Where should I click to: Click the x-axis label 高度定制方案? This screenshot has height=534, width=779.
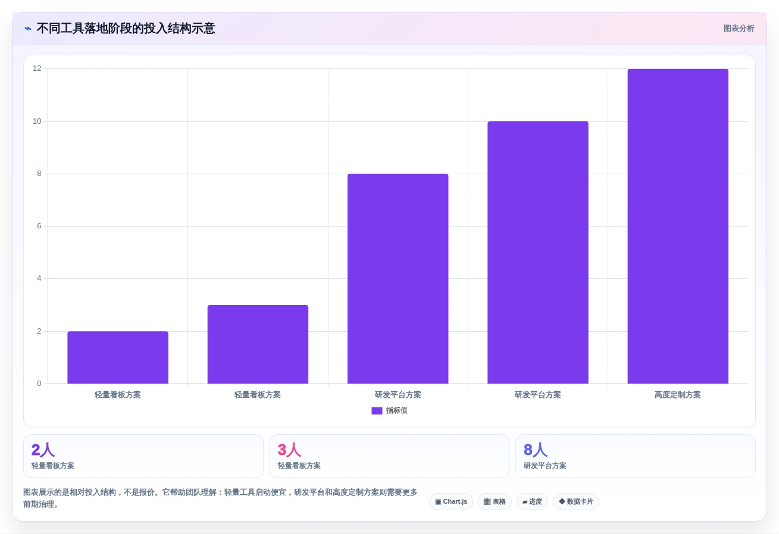(x=678, y=395)
